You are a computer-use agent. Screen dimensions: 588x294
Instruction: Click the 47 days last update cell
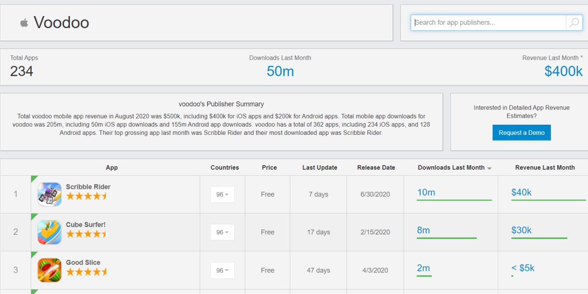(x=318, y=270)
